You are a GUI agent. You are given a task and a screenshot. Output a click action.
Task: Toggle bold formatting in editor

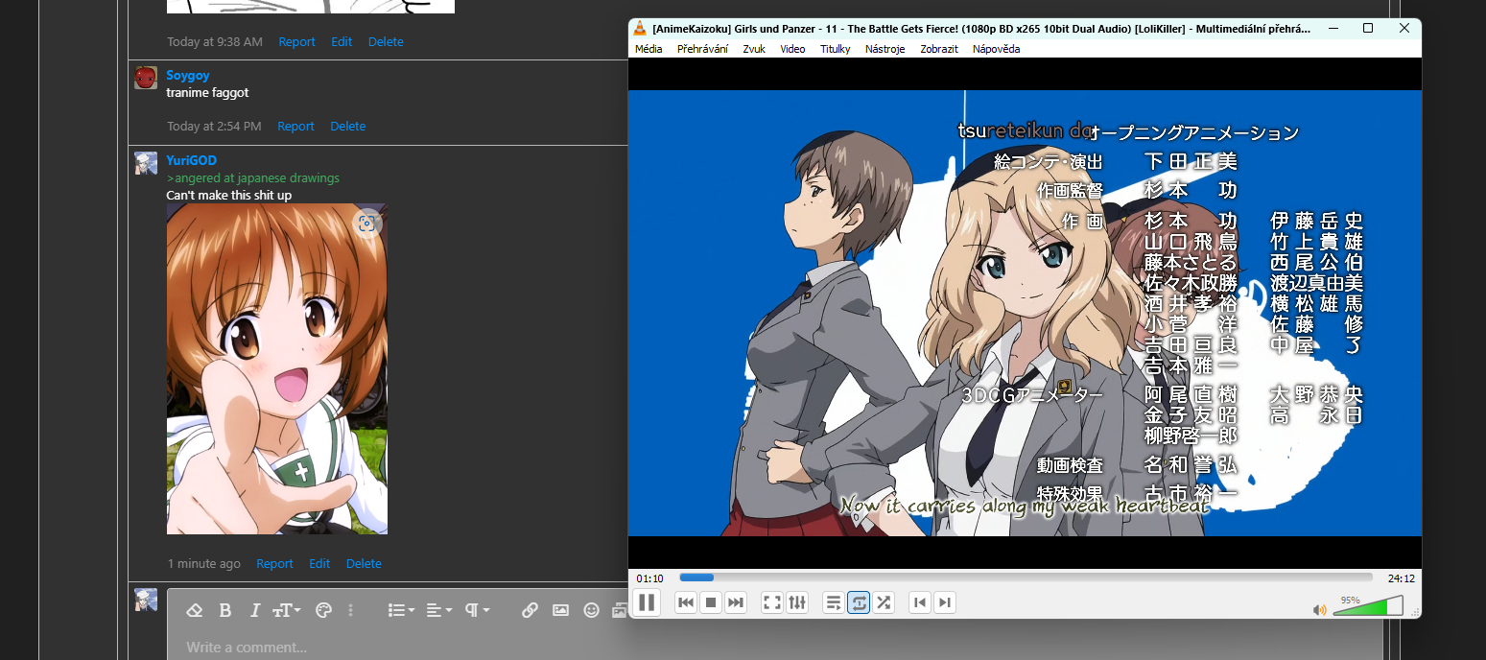[x=224, y=610]
